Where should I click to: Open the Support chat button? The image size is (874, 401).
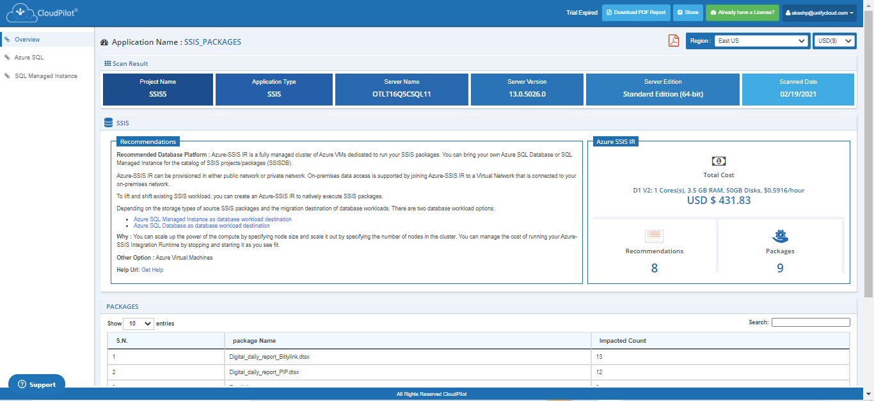tap(37, 384)
